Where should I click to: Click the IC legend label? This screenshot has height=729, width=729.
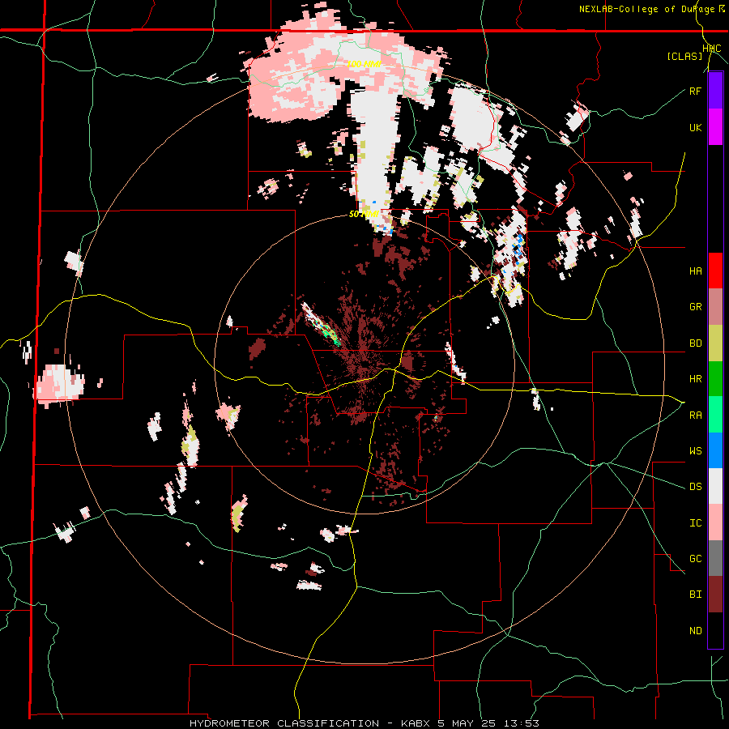695,523
